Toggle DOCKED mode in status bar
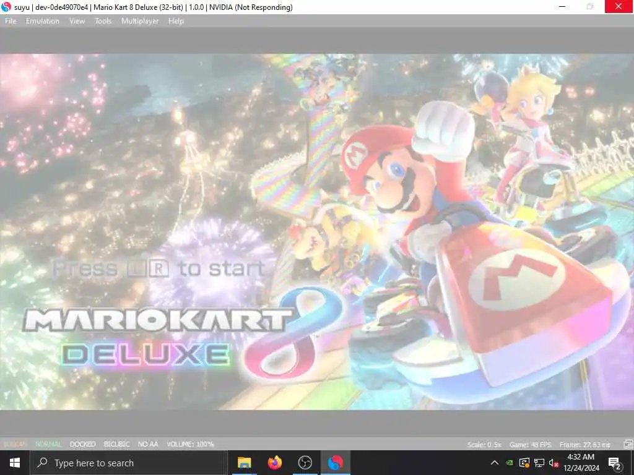The width and height of the screenshot is (634, 475). [x=82, y=444]
